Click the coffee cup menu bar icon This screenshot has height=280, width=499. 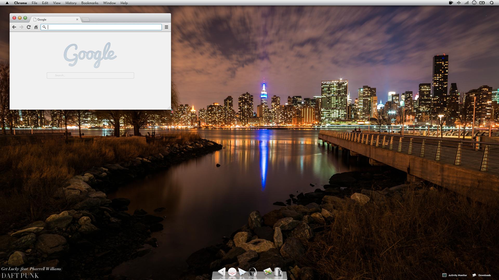[451, 3]
